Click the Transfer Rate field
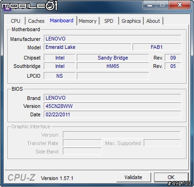The height and width of the screenshot is (187, 194). coord(82,143)
